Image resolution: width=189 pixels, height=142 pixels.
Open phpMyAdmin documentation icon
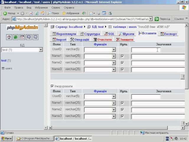tap(29, 37)
